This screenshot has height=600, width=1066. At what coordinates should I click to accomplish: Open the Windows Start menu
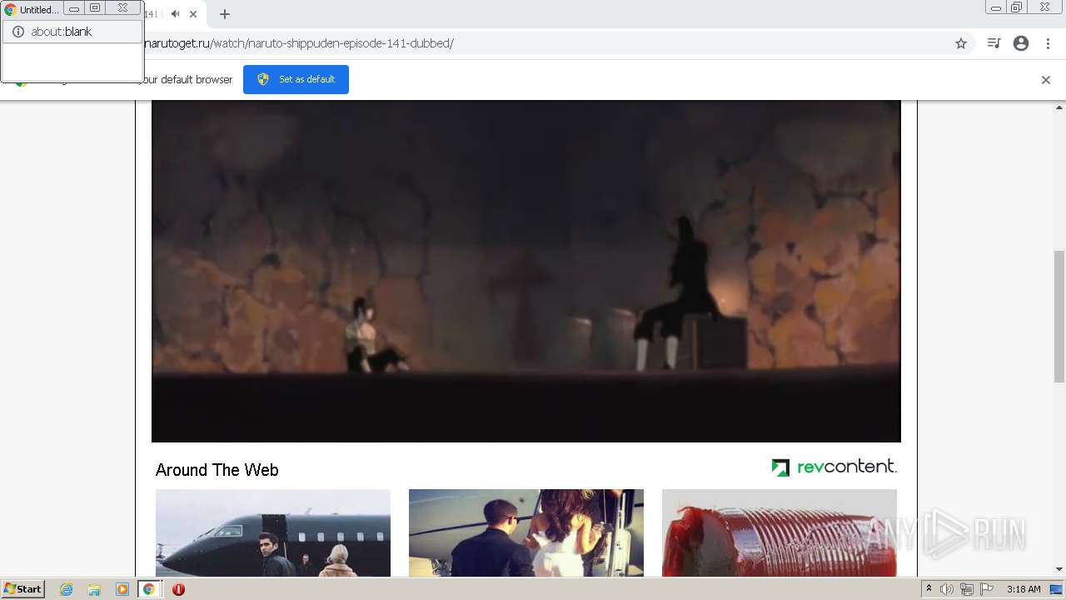pos(23,589)
